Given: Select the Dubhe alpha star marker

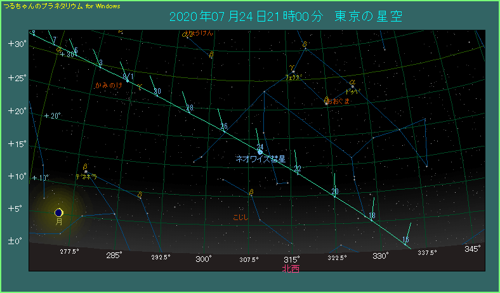Looking at the screenshot, I should click(x=353, y=86).
